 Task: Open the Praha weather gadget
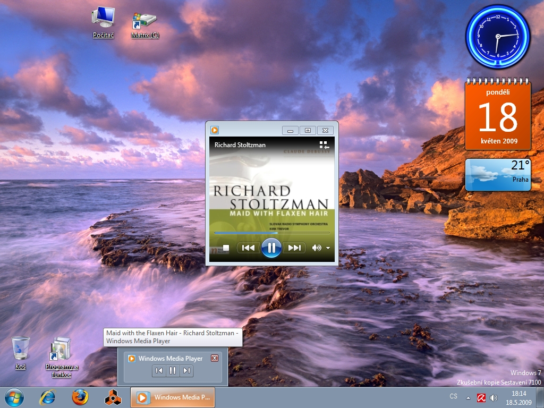point(498,174)
